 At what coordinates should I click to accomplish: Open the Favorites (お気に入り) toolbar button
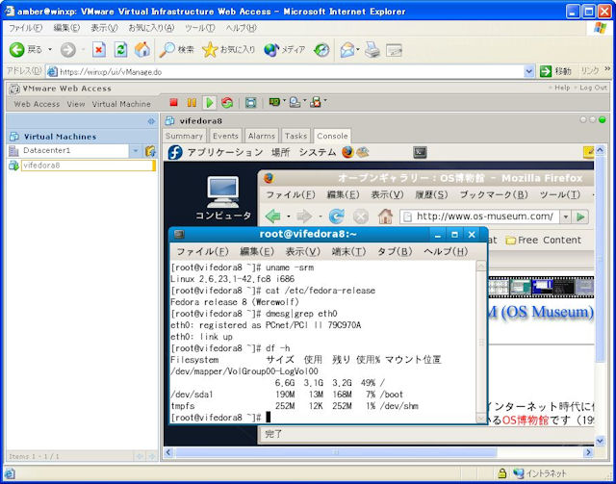(x=229, y=50)
